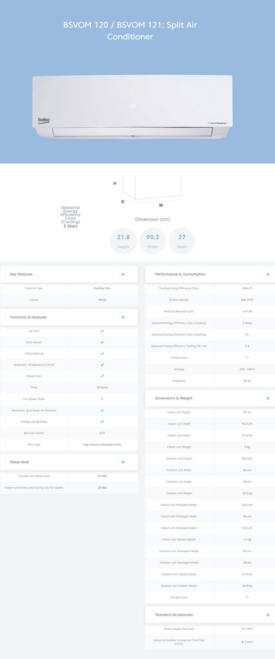Screen dimensions: 275x659
Task: Click the 21.8 Height circle
Action: (123, 241)
